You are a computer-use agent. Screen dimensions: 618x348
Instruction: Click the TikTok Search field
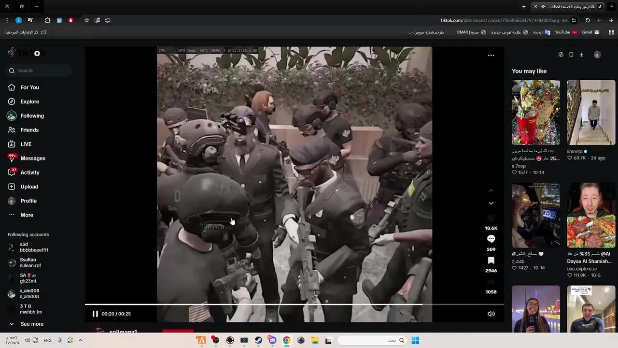[40, 71]
